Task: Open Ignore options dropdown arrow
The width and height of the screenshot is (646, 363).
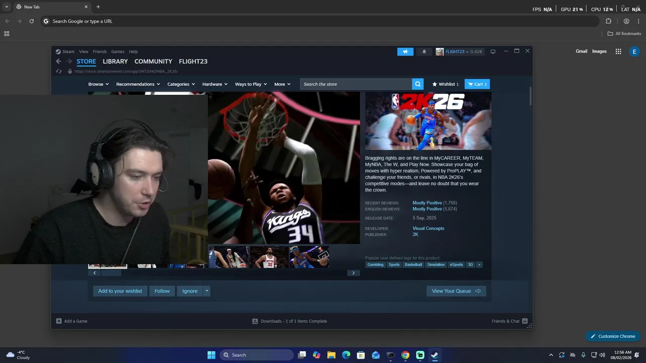Action: coord(206,291)
